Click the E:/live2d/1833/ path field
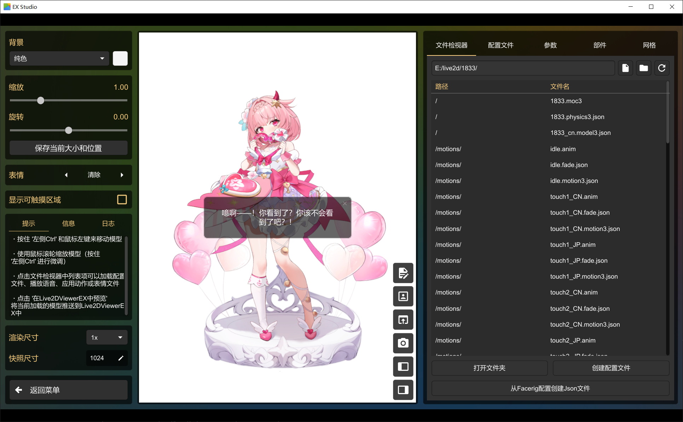 click(x=523, y=68)
